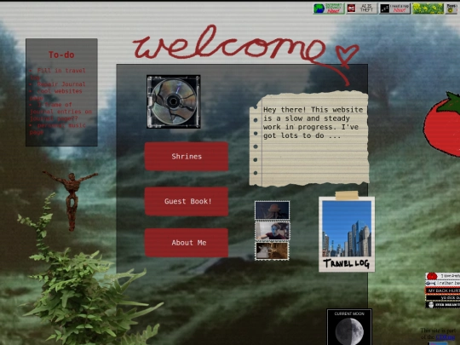The width and height of the screenshot is (460, 345).
Task: Click the broken CD image
Action: point(174,101)
